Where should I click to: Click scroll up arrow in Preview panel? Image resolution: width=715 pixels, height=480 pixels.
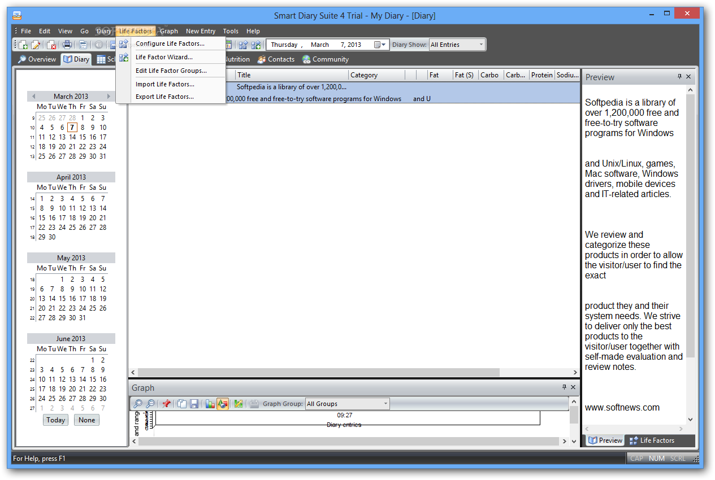690,89
